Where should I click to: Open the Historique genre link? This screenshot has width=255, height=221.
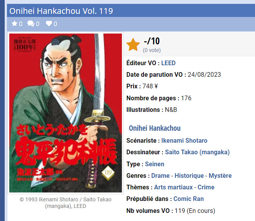189,175
